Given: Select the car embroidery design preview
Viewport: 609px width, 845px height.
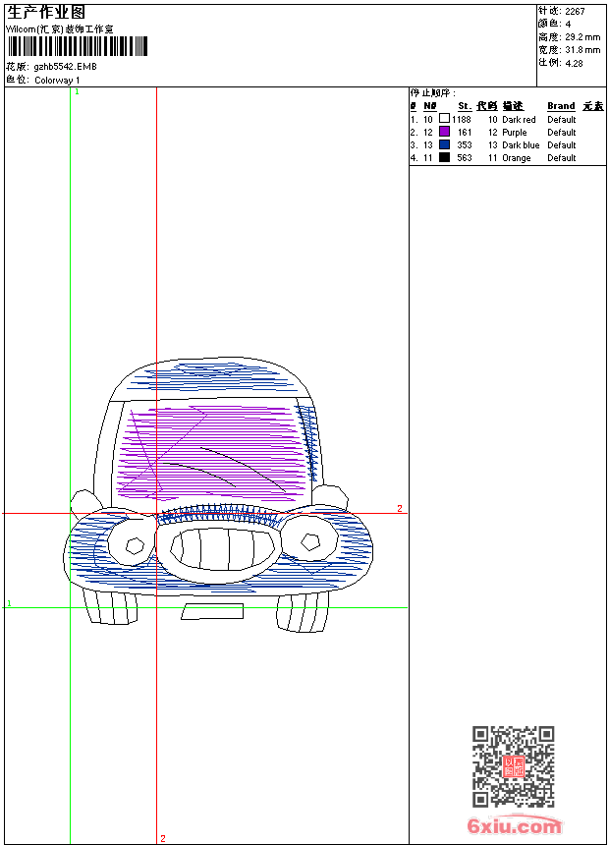Looking at the screenshot, I should pos(218,494).
